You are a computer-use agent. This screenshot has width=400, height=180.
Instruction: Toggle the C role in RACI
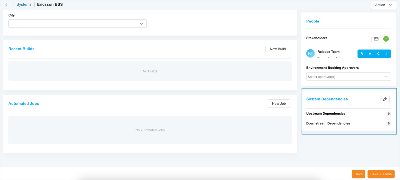[378, 54]
